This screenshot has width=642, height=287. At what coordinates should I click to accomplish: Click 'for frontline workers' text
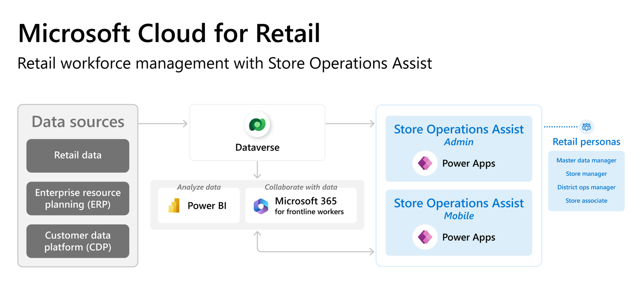tap(309, 212)
